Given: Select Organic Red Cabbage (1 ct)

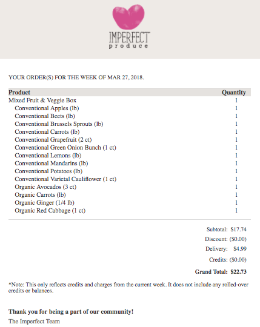Looking at the screenshot, I should tap(50, 211).
